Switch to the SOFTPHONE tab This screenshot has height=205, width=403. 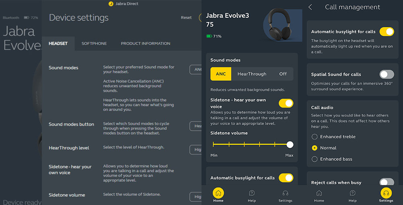click(x=94, y=43)
